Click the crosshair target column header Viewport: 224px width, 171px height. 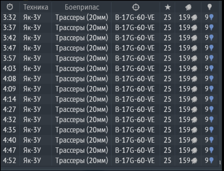pos(135,7)
